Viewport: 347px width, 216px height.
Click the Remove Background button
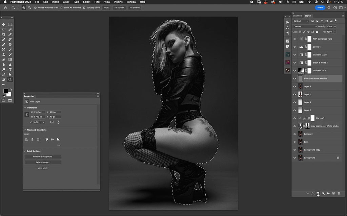coord(43,157)
